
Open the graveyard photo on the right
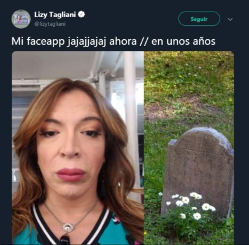pos(189,148)
